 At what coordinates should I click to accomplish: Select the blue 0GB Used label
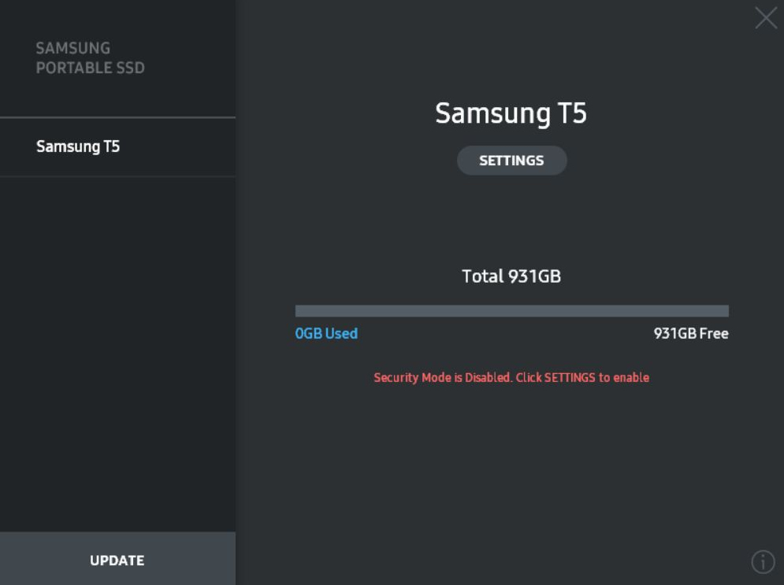coord(326,333)
